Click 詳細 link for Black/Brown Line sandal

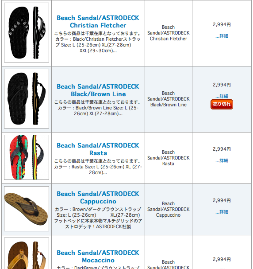222,96
